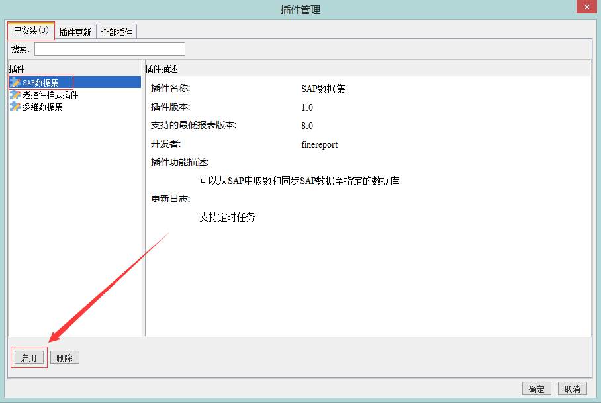The height and width of the screenshot is (403, 601).
Task: Click the 插件功能描述 label
Action: coord(179,162)
